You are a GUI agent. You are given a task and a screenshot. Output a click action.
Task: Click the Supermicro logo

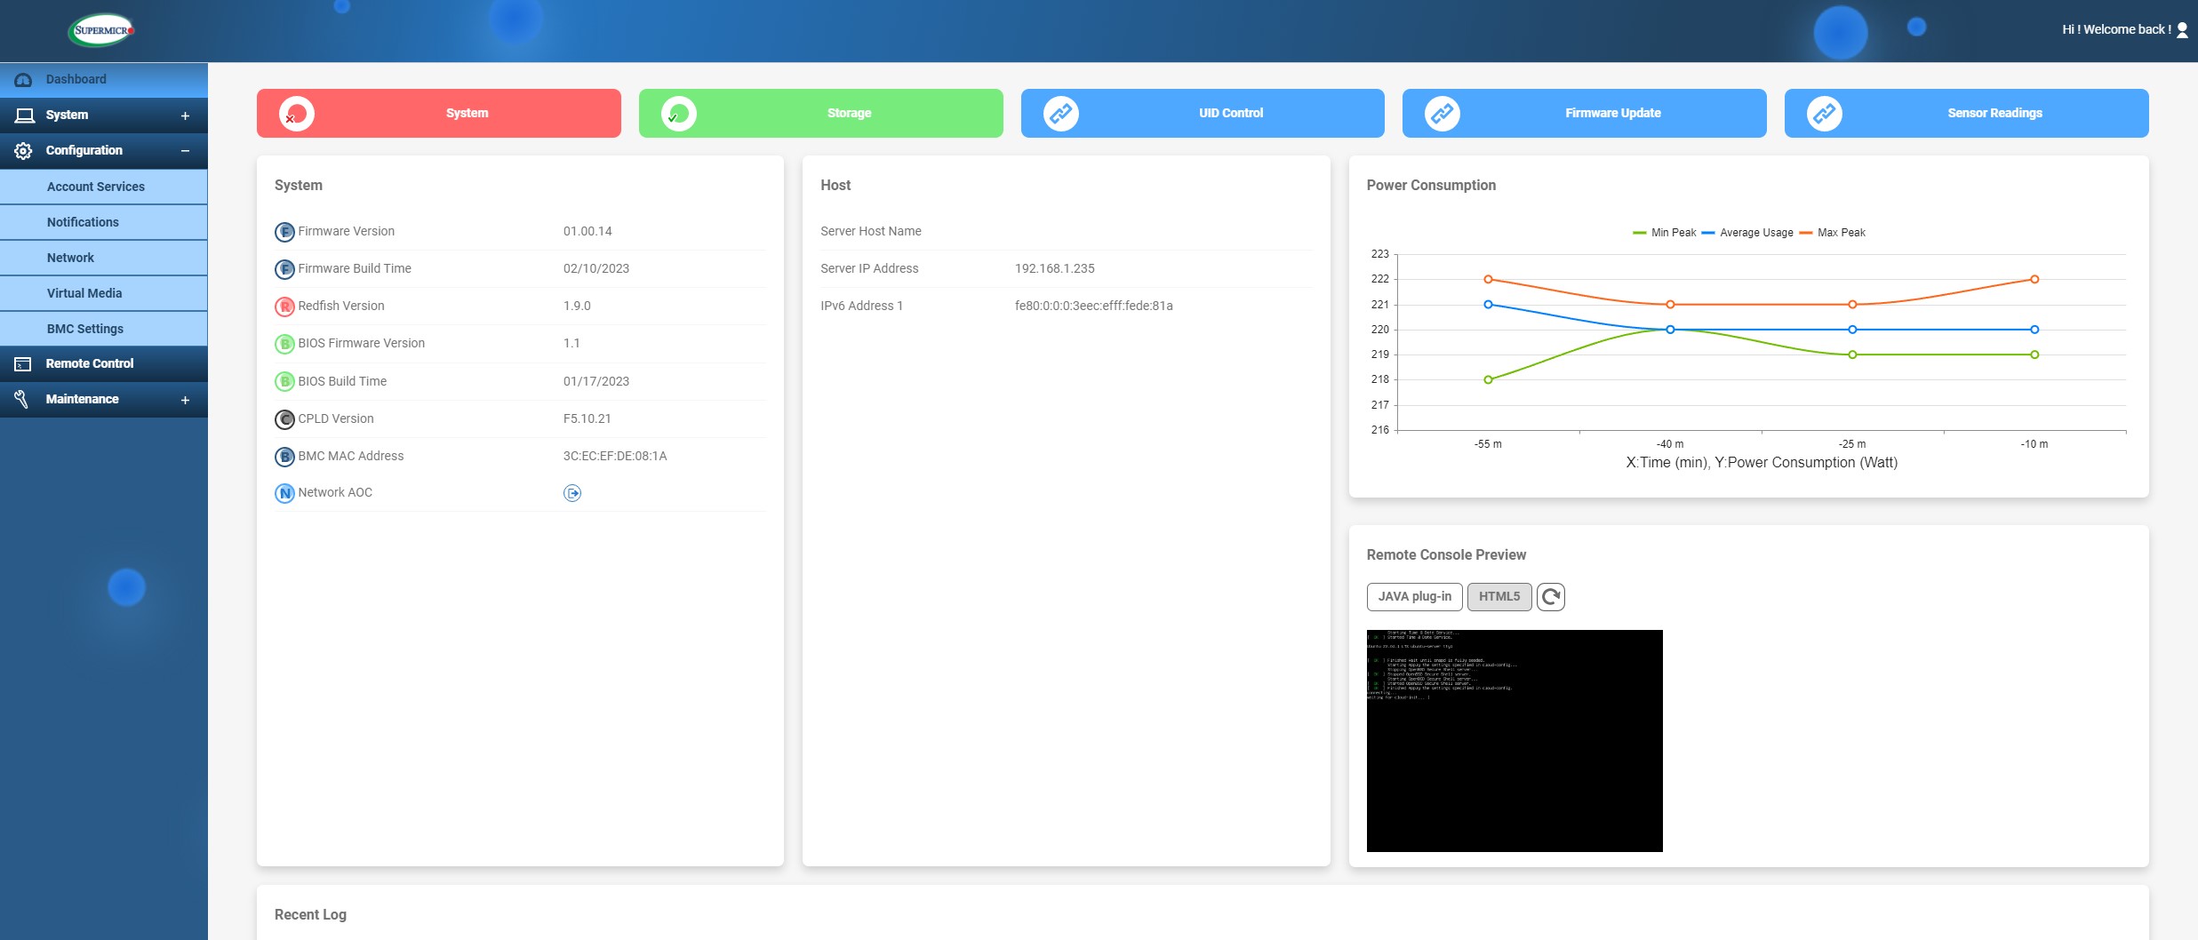coord(102,30)
